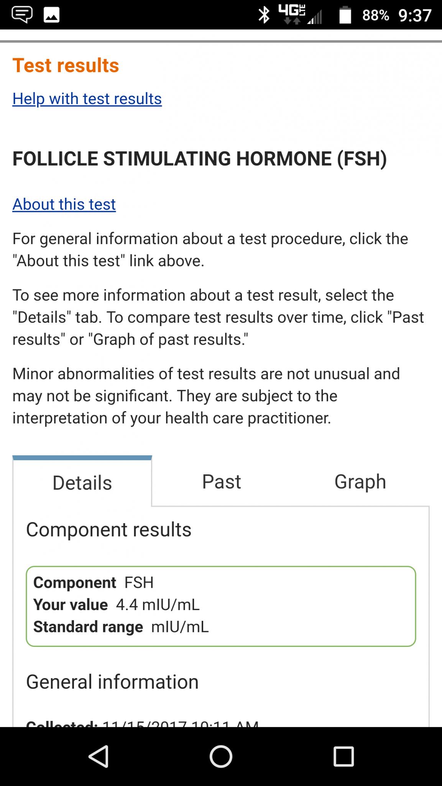Tap the FSH component result box

(221, 606)
